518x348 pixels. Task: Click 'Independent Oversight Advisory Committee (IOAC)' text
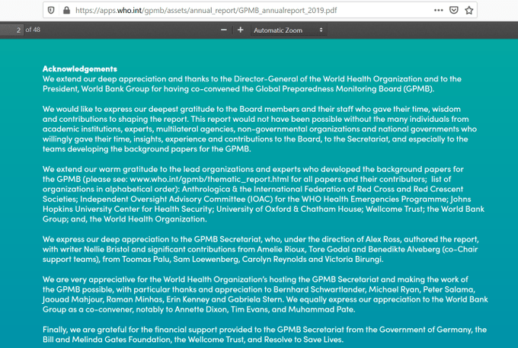[x=177, y=199]
